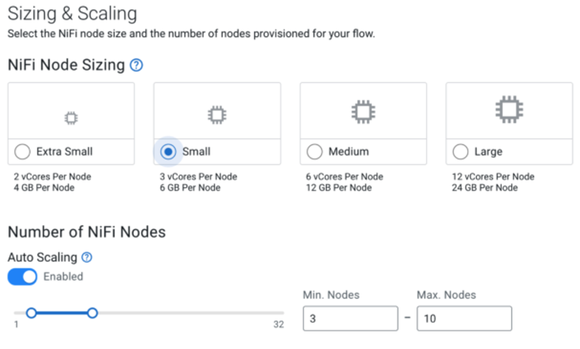
Task: Click the Medium size label
Action: [x=349, y=152]
